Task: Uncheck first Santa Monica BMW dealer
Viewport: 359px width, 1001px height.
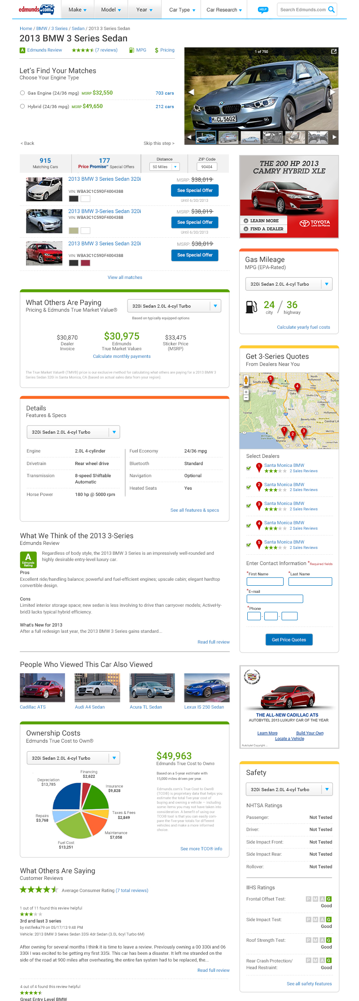Action: point(249,468)
